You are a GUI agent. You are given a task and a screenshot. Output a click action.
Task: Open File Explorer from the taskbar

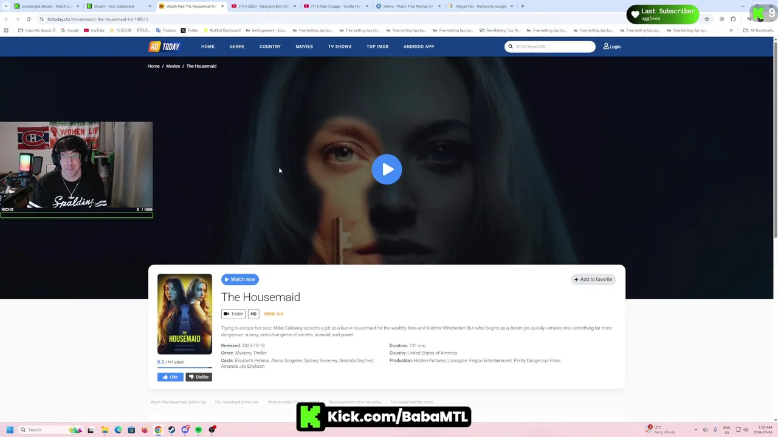105,430
